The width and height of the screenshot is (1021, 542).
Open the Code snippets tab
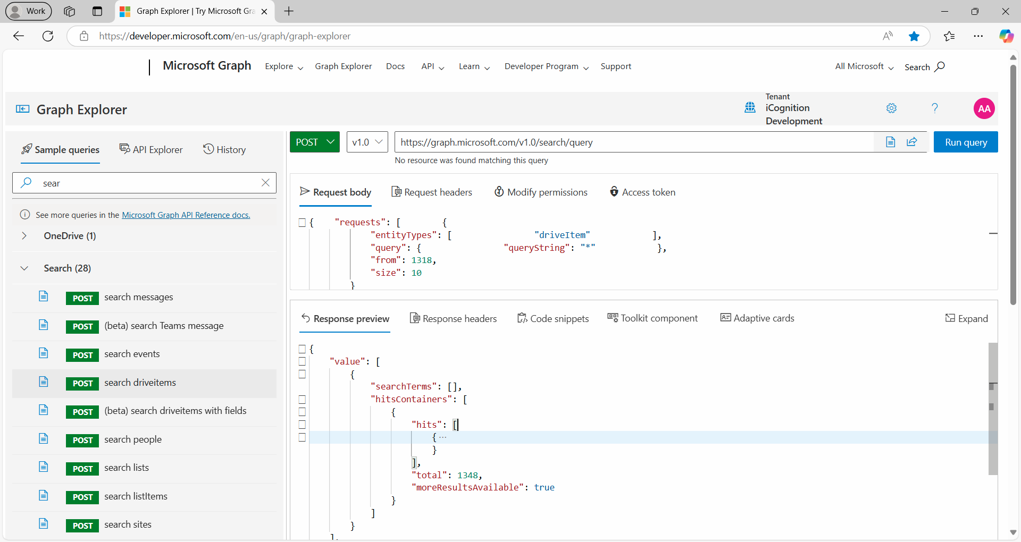pos(553,318)
